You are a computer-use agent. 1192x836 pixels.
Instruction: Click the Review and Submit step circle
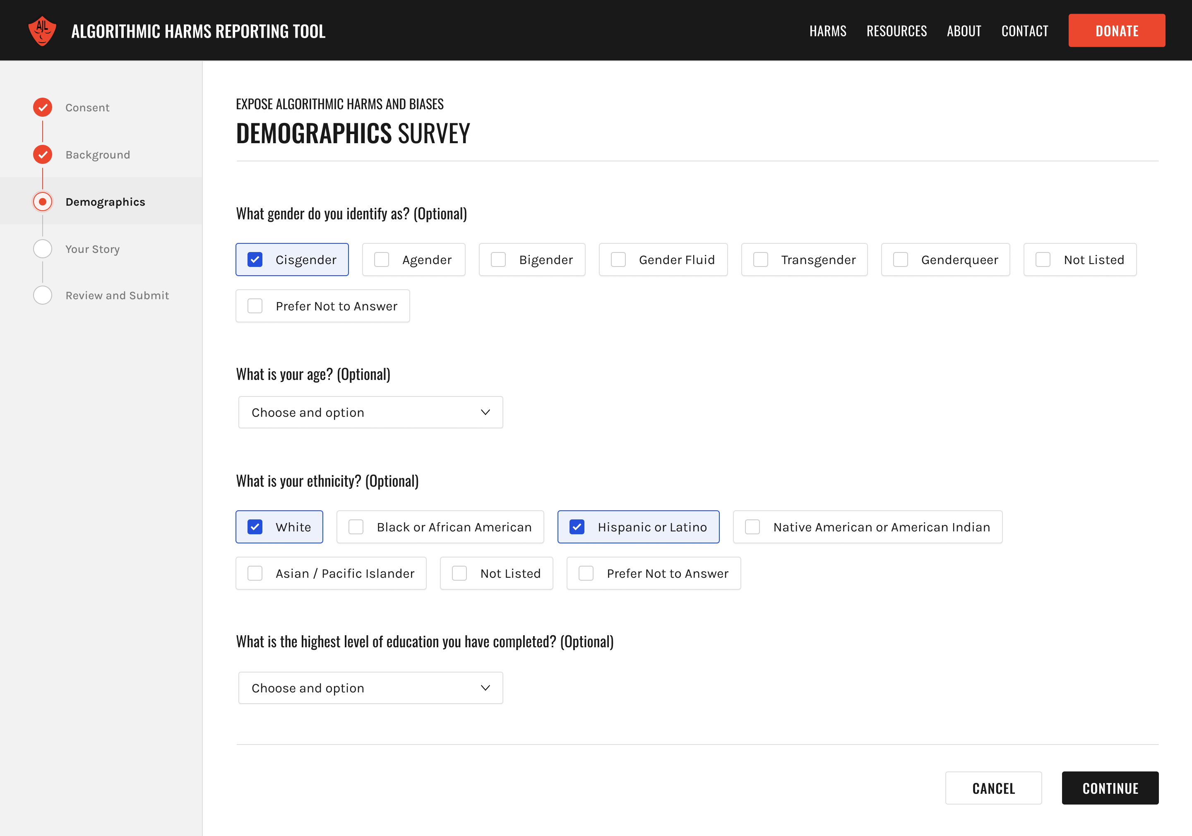coord(43,295)
